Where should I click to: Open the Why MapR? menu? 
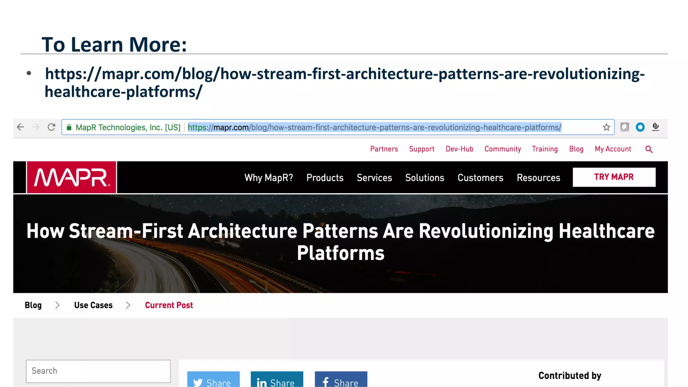[268, 178]
